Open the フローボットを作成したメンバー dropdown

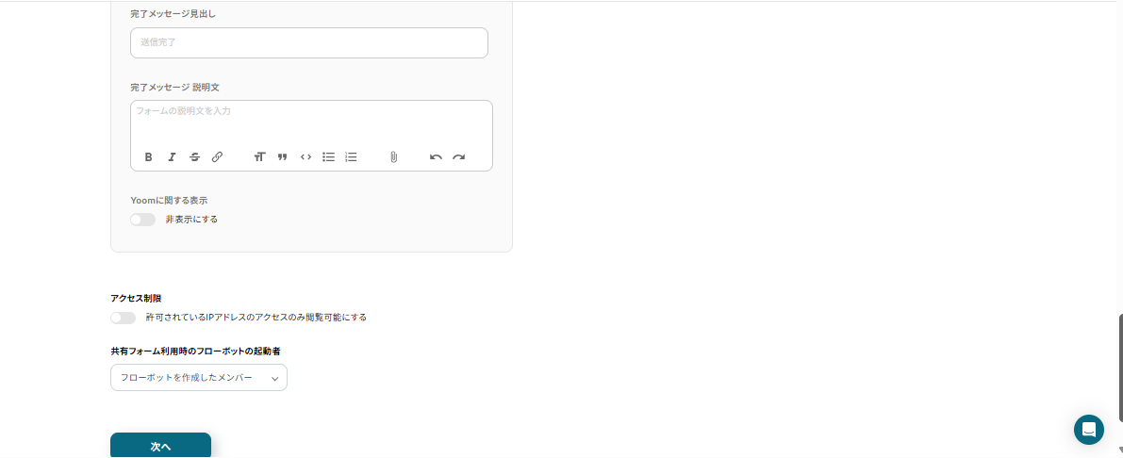point(199,378)
